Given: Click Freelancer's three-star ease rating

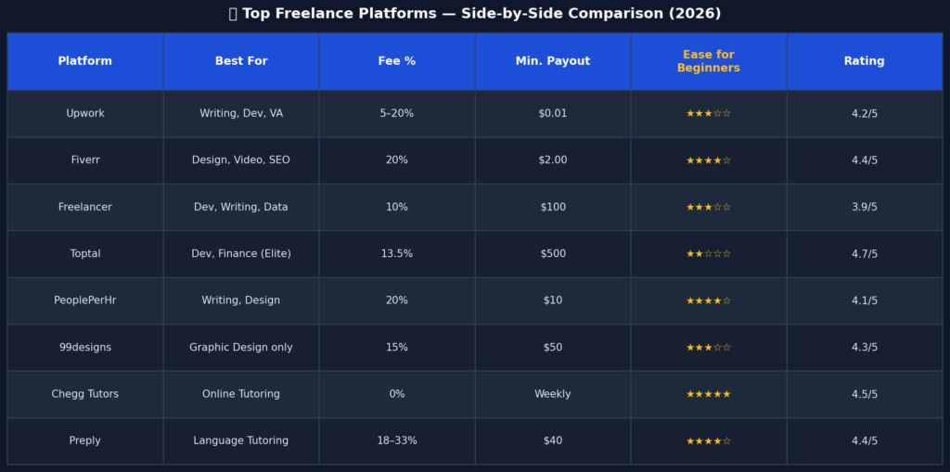Looking at the screenshot, I should 709,207.
